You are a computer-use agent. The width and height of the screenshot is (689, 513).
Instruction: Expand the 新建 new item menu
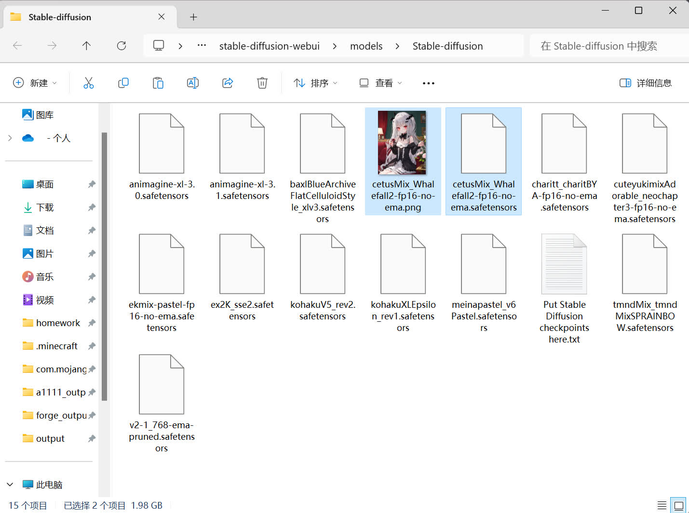pyautogui.click(x=35, y=82)
